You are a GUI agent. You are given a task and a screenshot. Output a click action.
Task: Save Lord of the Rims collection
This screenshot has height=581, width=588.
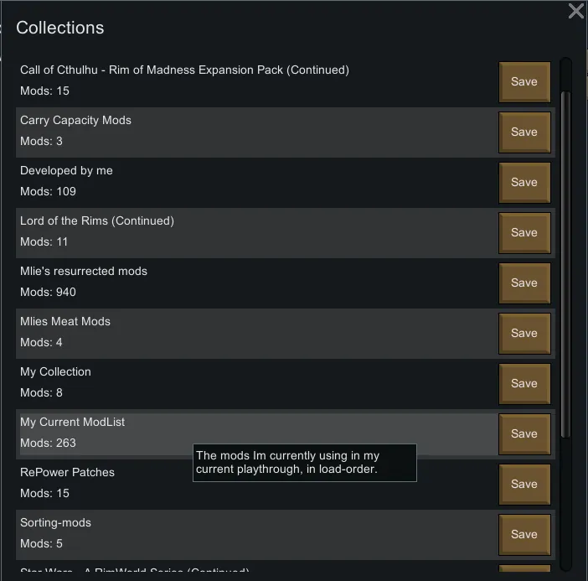coord(524,232)
